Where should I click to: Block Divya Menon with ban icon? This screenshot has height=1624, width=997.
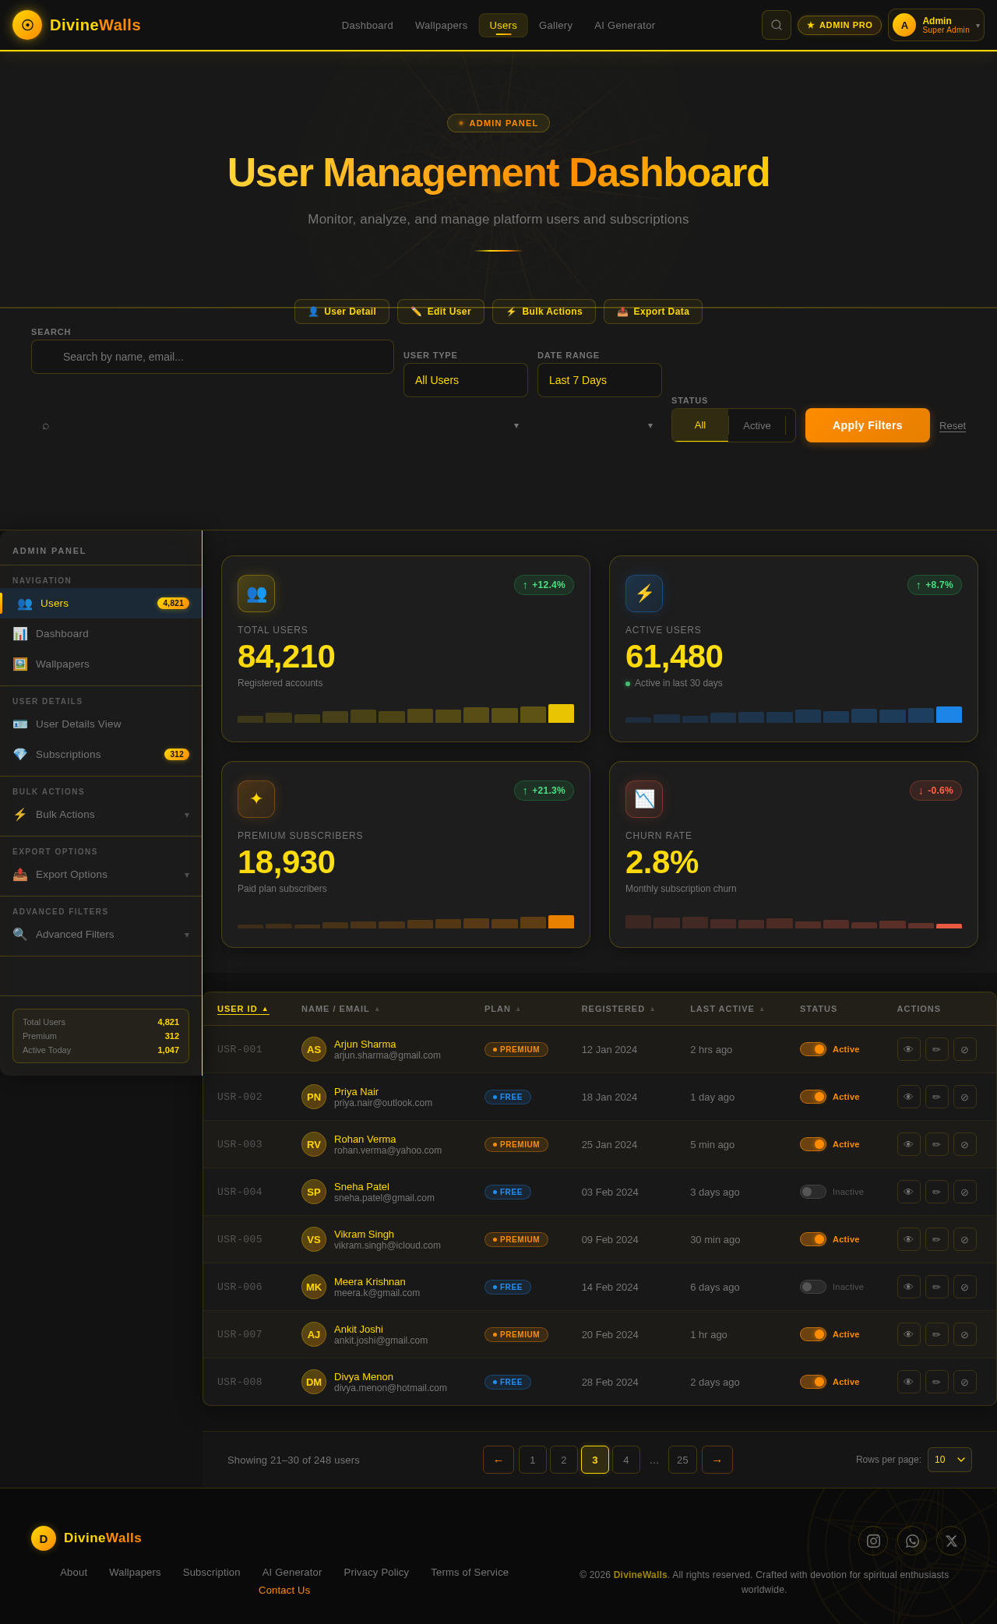964,1382
